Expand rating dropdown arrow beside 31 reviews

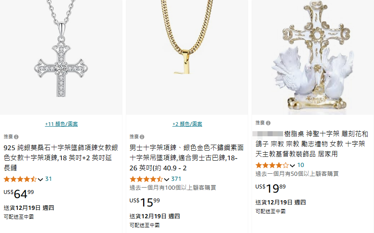click(40, 180)
